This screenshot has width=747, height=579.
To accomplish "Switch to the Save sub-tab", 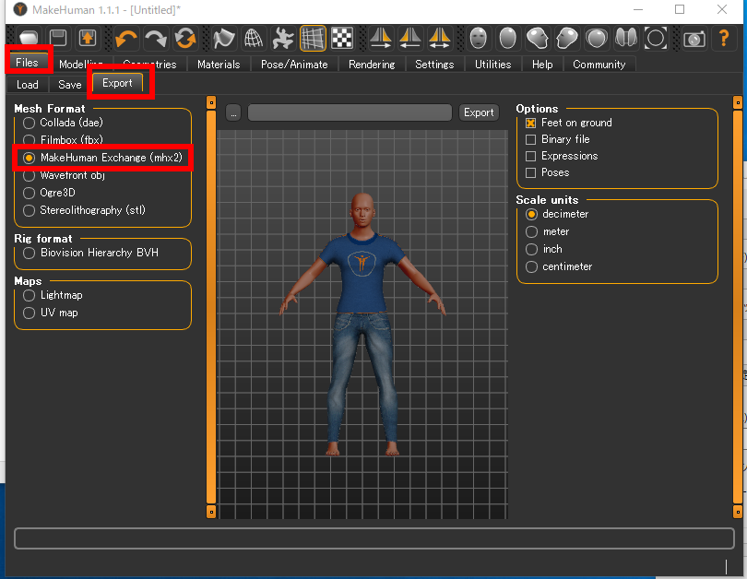I will [x=70, y=85].
